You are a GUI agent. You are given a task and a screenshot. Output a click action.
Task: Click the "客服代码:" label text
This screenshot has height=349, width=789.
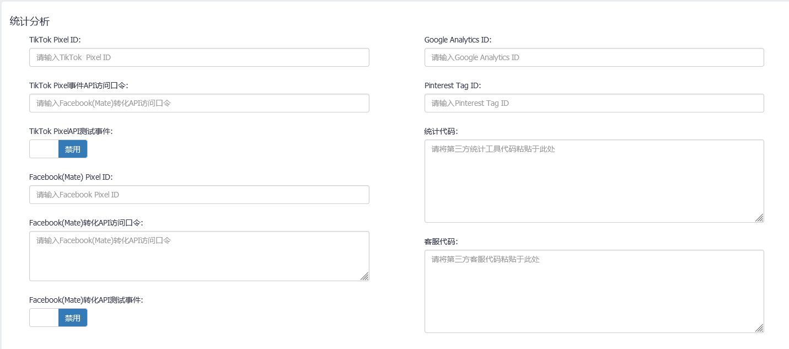(x=441, y=241)
